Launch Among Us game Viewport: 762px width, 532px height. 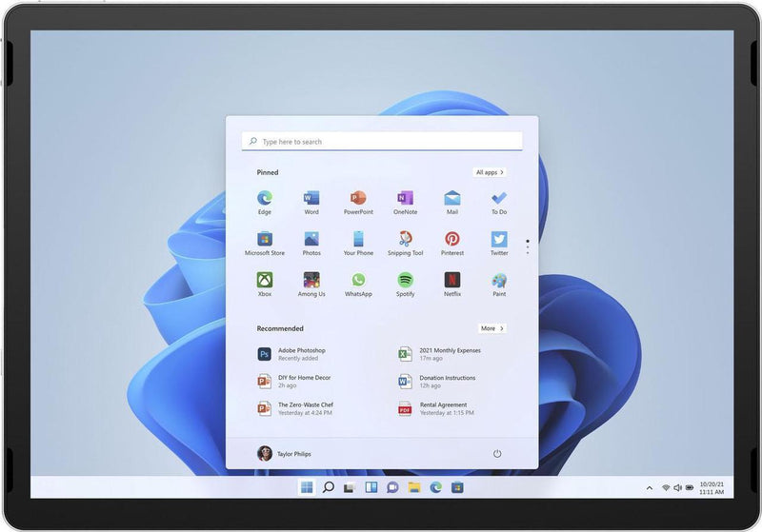click(x=311, y=285)
